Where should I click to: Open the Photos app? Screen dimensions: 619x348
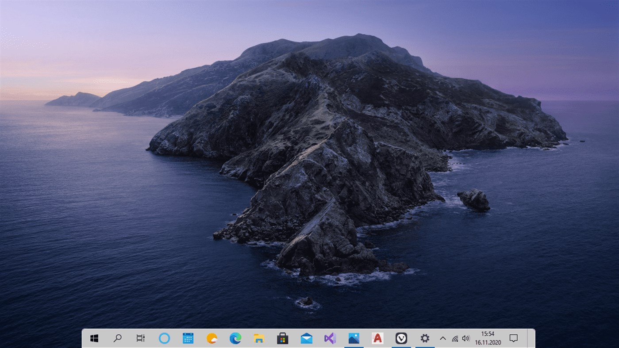[354, 338]
